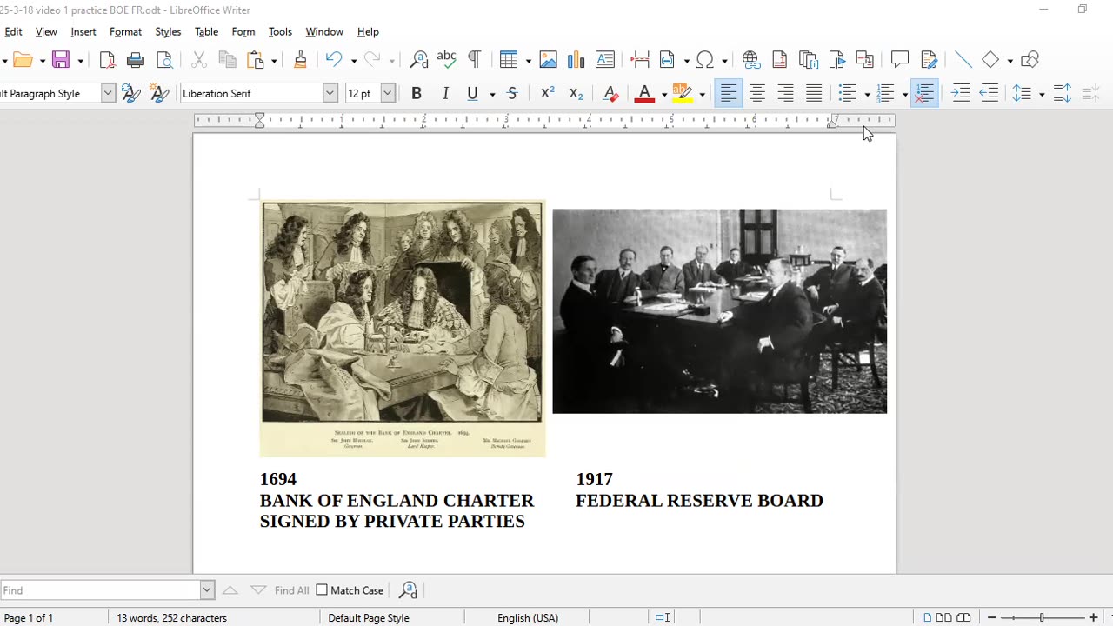Open the Tools menu

pos(280,31)
